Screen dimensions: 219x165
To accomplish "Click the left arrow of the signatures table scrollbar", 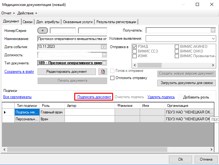I will click(x=4, y=149).
